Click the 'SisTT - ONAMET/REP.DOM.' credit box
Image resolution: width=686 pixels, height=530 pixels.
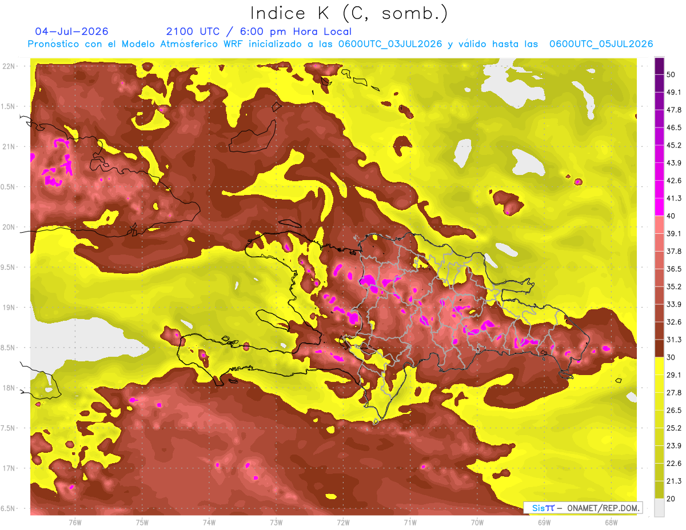click(583, 508)
